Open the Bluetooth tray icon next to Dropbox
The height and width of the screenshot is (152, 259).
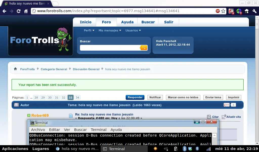click(x=184, y=149)
